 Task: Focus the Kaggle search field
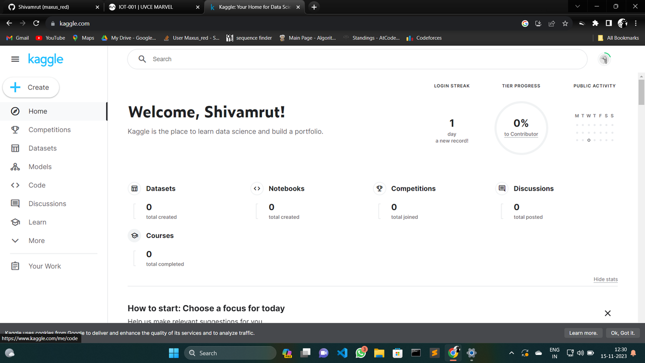[x=357, y=59]
